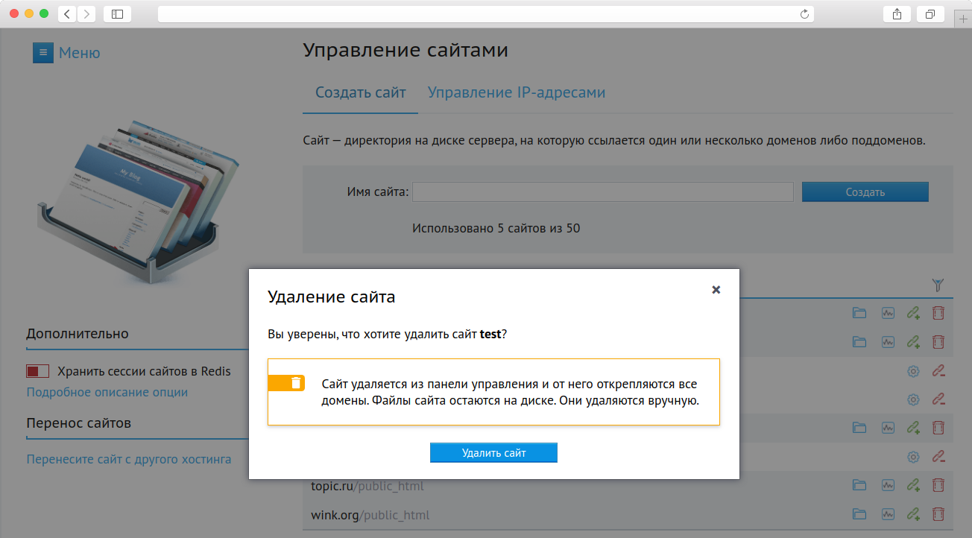
Task: Switch to the Создать сайт tab
Action: 360,92
